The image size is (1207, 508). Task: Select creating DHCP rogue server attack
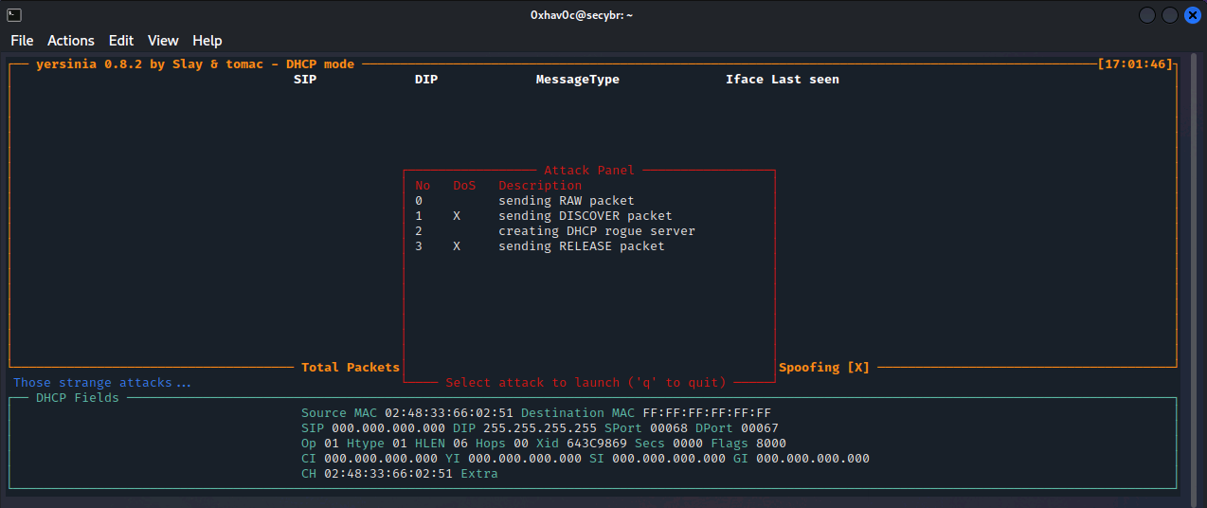(596, 231)
